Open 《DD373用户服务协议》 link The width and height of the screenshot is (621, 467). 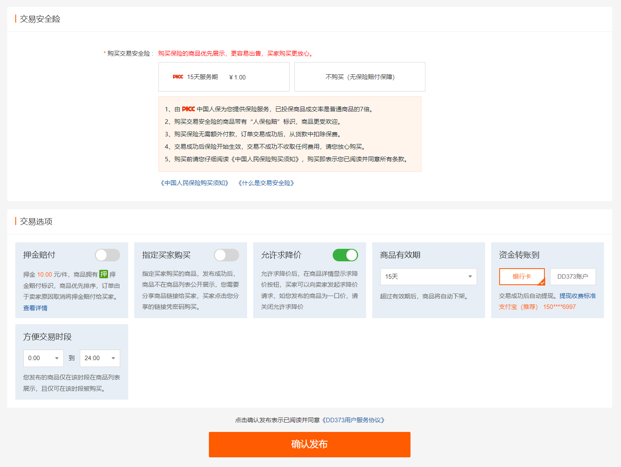(x=353, y=420)
